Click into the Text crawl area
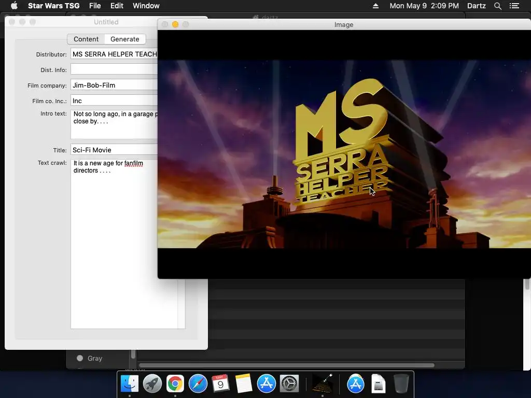 (x=128, y=244)
